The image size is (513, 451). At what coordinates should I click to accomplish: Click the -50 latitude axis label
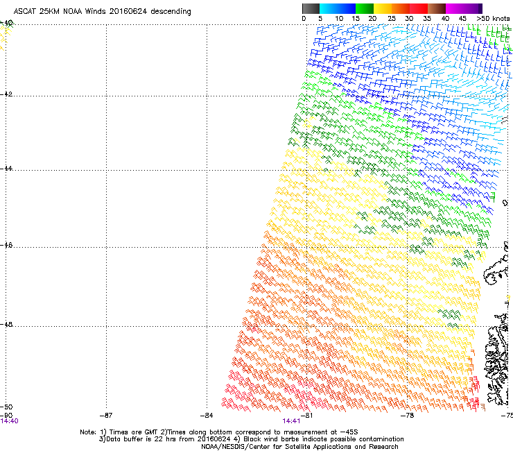[6, 407]
